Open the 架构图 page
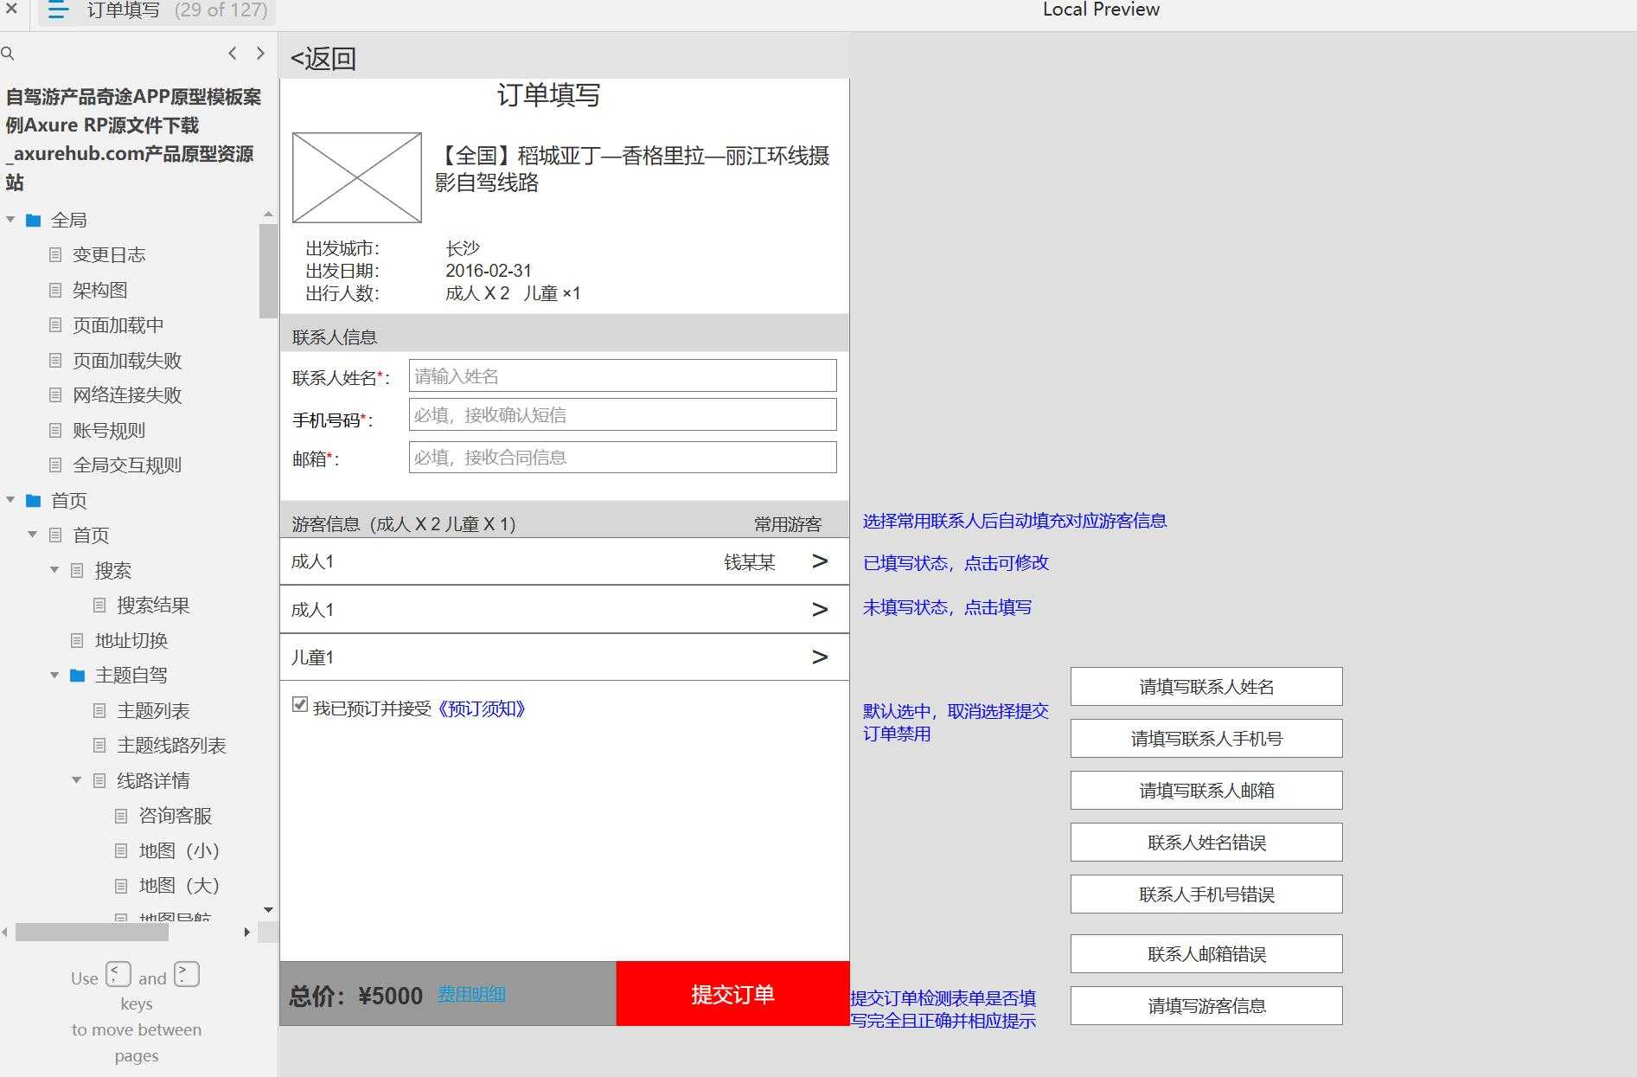 [x=100, y=290]
